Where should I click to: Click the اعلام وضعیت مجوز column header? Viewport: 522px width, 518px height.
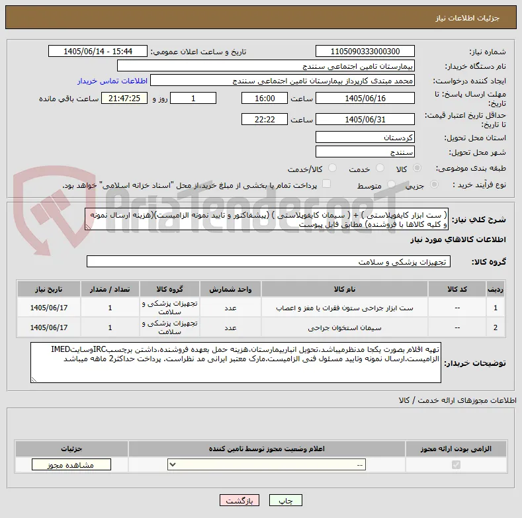[x=267, y=449]
